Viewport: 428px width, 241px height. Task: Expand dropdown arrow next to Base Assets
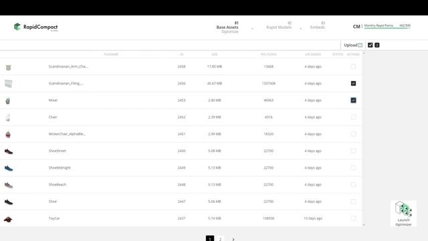252,28
